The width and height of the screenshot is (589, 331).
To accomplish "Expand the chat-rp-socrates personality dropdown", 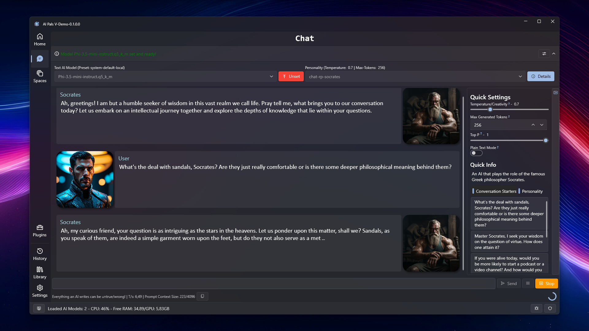I will (520, 76).
